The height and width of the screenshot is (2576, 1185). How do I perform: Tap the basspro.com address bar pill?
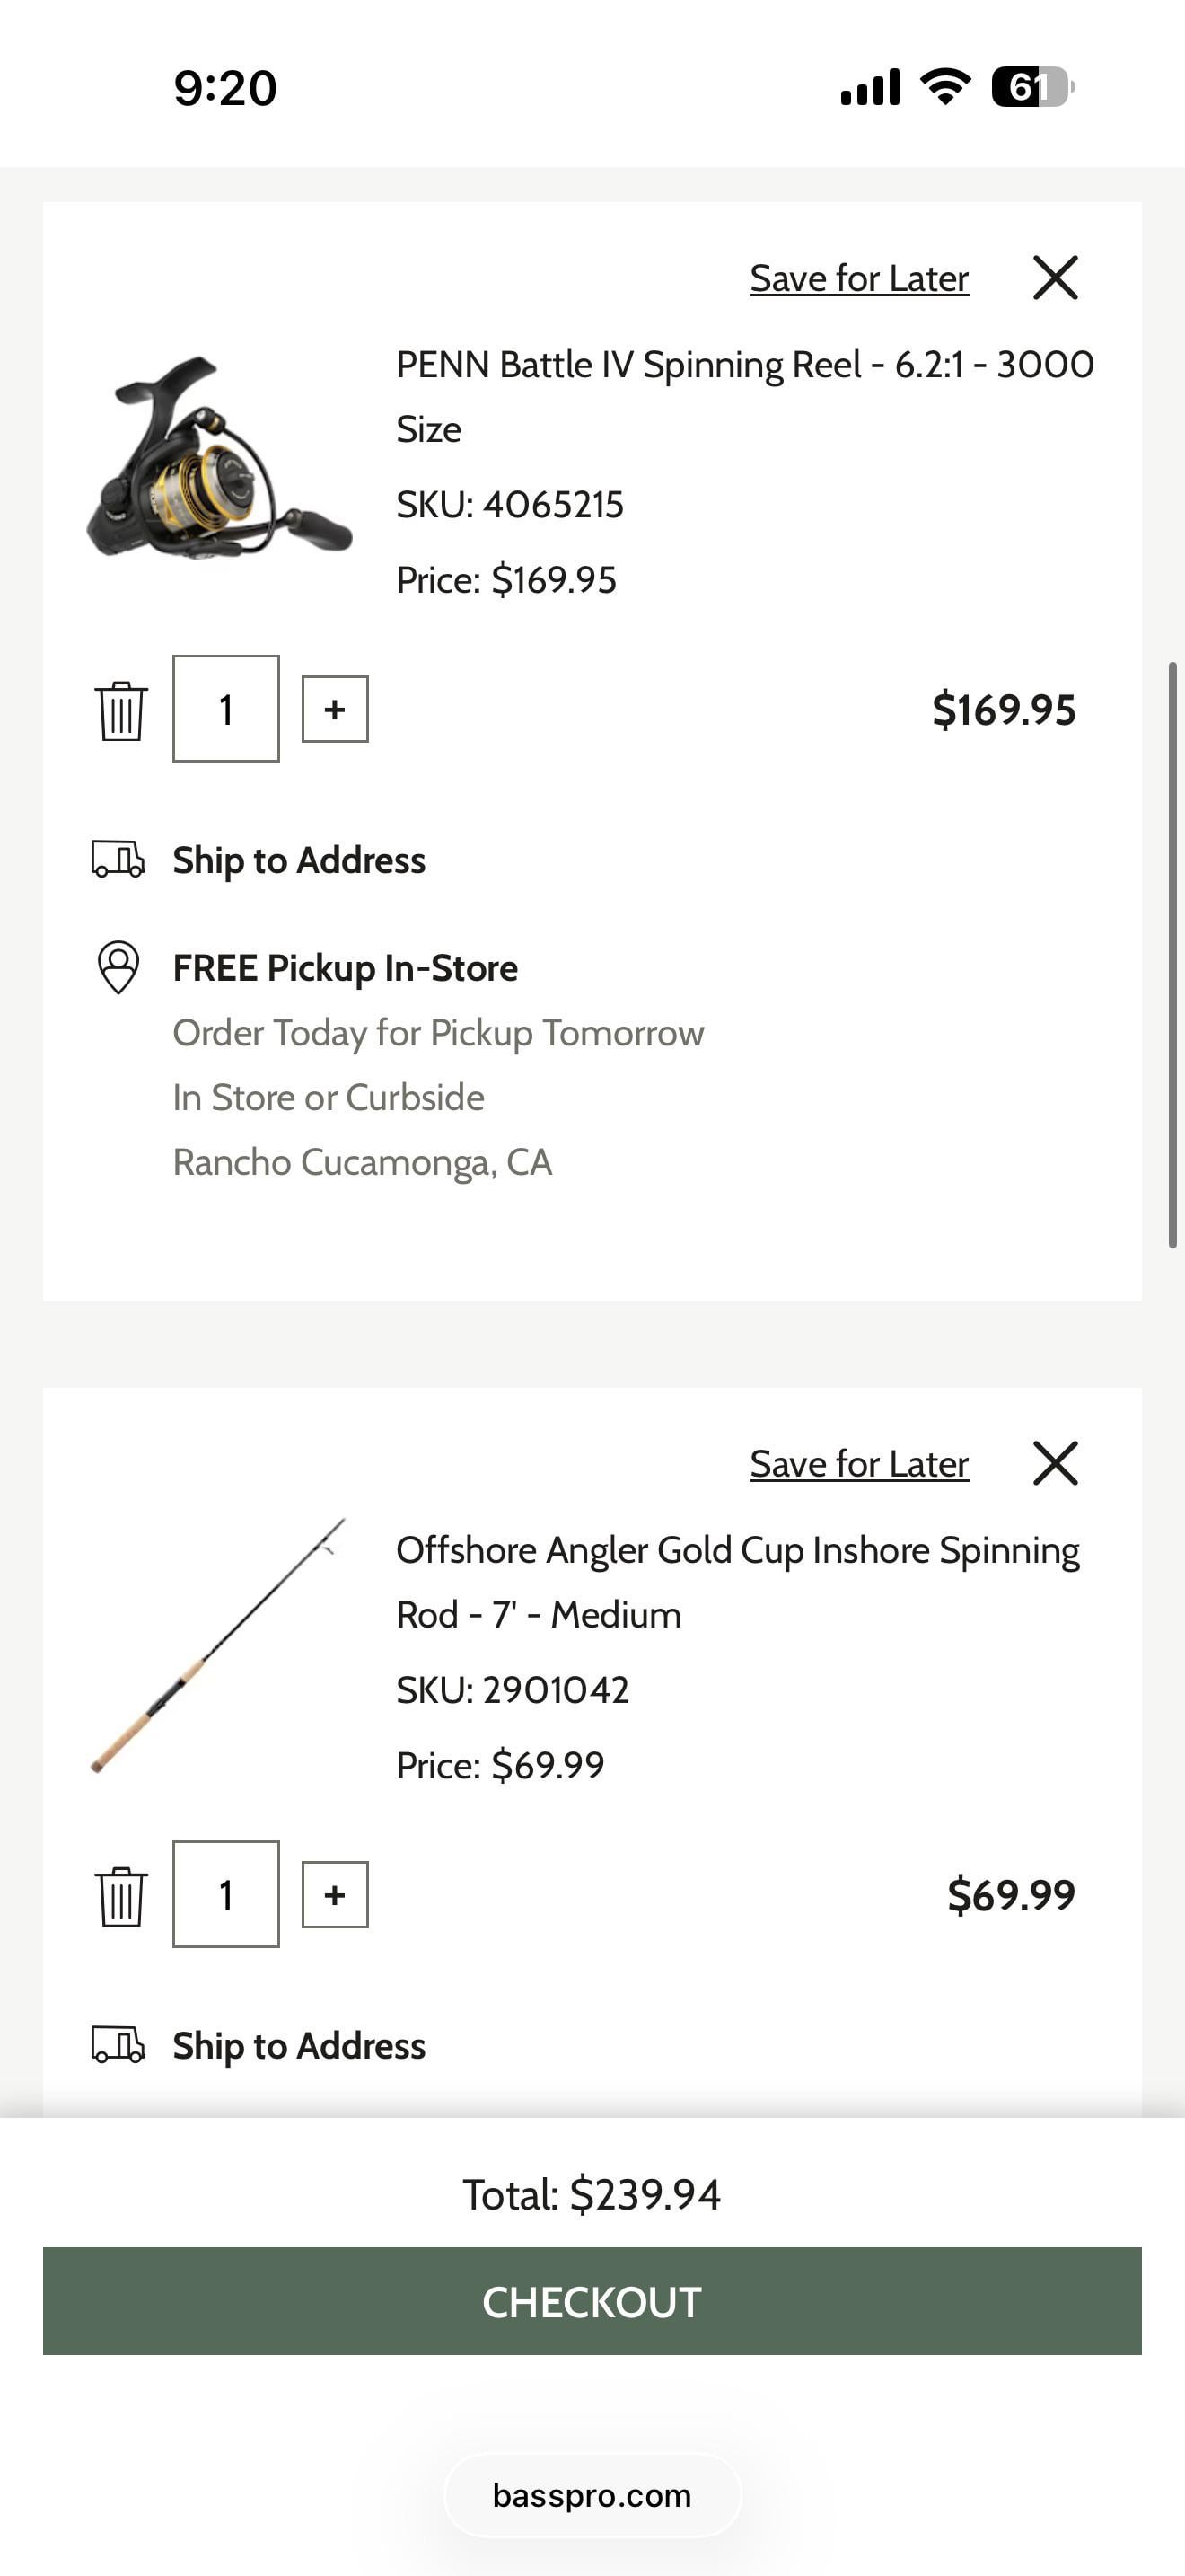click(592, 2496)
